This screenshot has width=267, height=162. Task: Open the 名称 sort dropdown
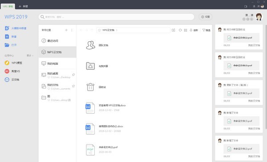tap(194, 30)
